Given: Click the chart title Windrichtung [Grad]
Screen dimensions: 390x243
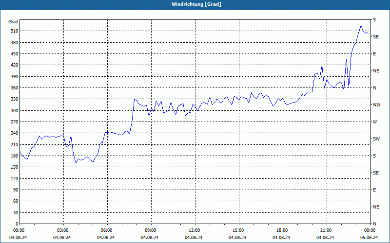Looking at the screenshot, I should [196, 4].
